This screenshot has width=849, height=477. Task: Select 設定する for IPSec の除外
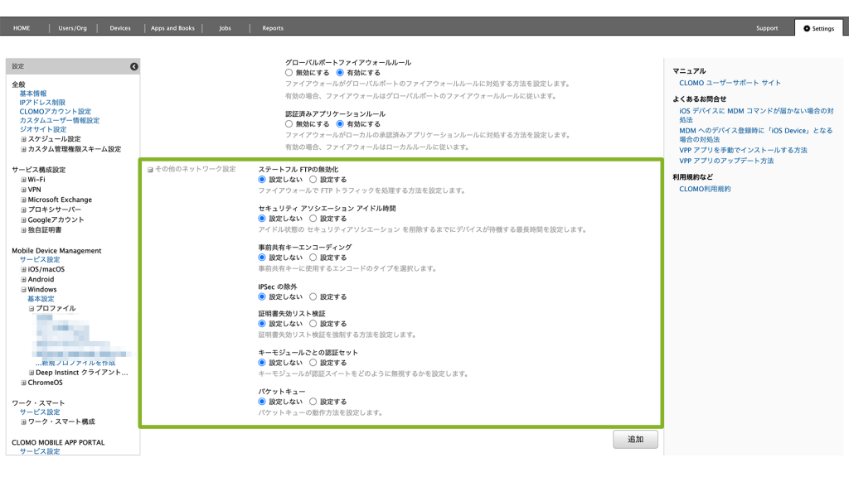tap(313, 296)
